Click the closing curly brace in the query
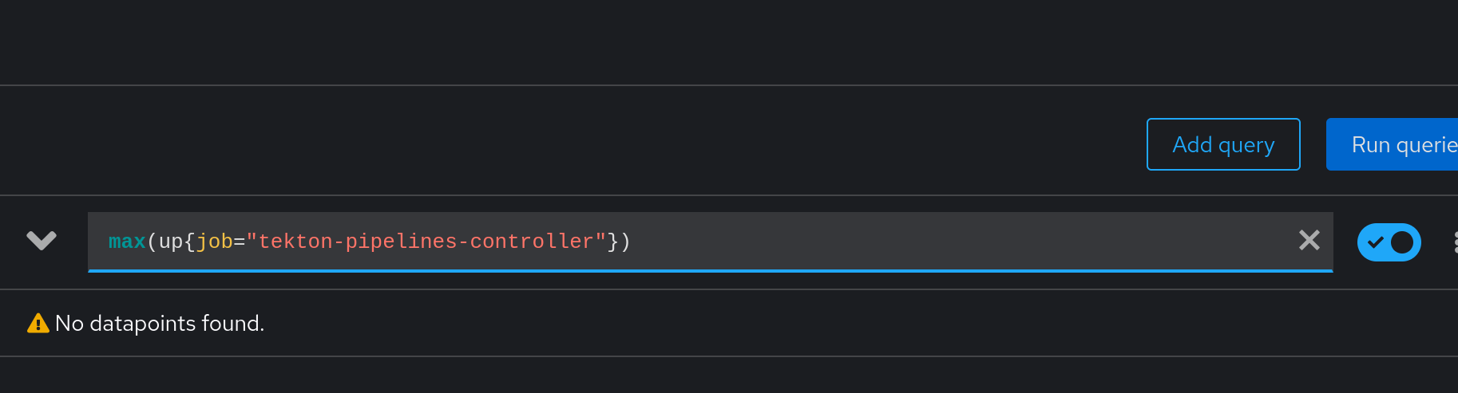The height and width of the screenshot is (393, 1458). [613, 242]
